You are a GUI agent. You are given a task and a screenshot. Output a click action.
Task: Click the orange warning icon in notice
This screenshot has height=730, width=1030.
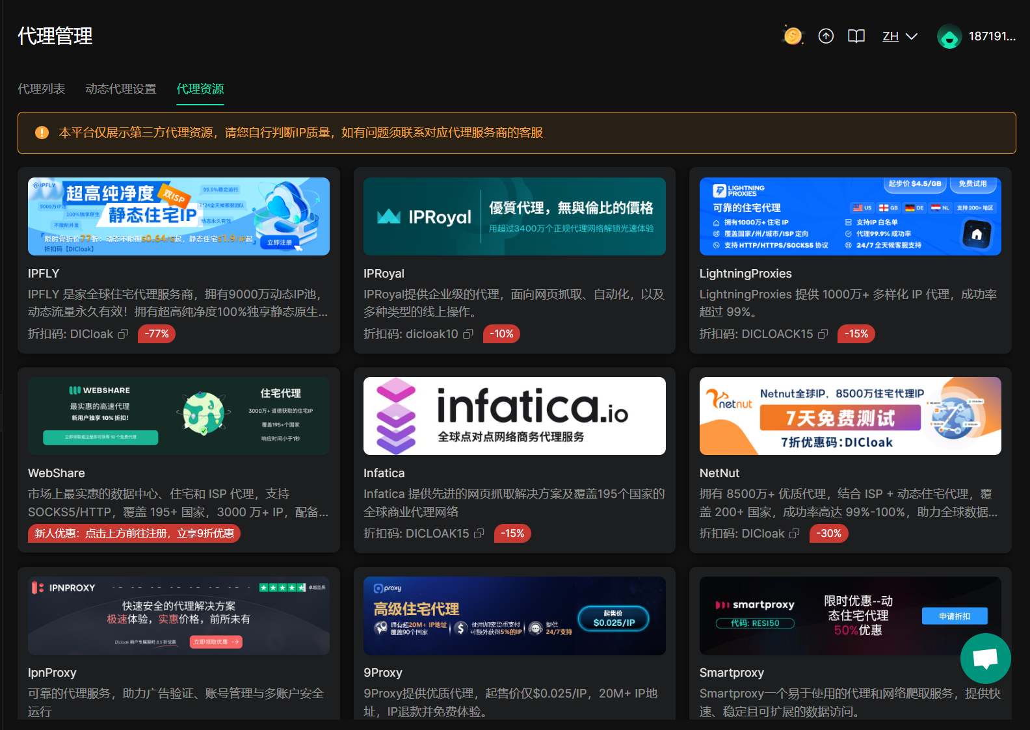point(42,133)
